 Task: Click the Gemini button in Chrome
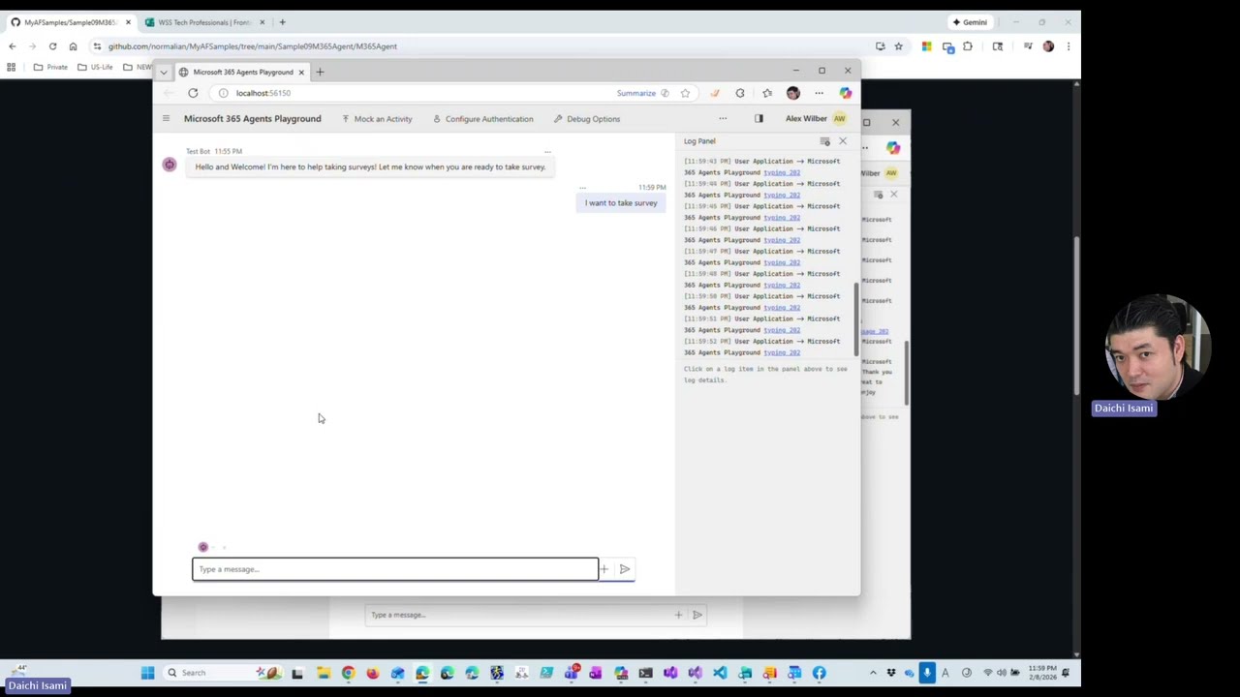[x=970, y=22]
